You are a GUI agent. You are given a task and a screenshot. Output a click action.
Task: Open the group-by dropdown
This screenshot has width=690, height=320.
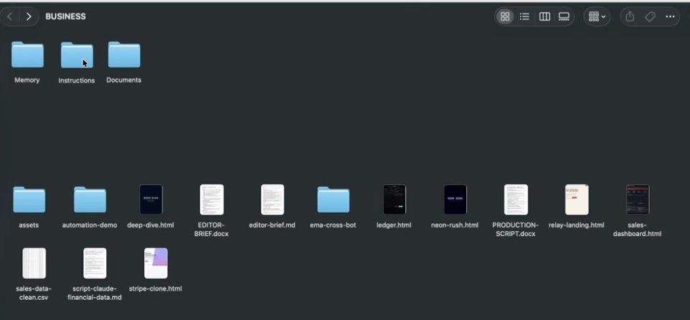[597, 17]
